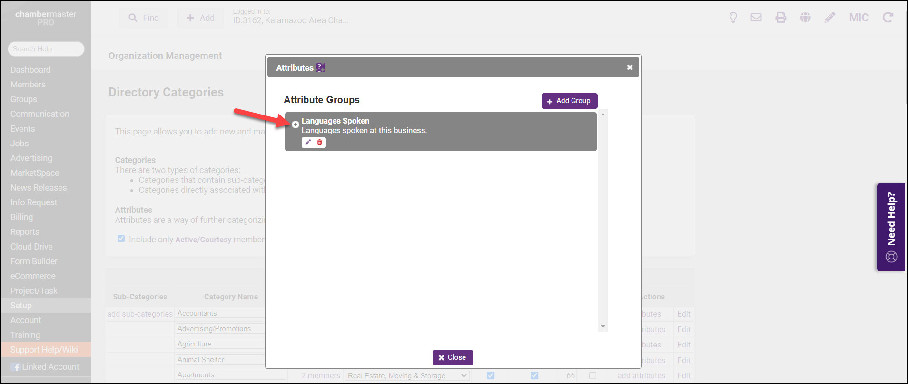Uncheck the first checkbox in Apartments row
This screenshot has width=908, height=384.
tap(491, 375)
